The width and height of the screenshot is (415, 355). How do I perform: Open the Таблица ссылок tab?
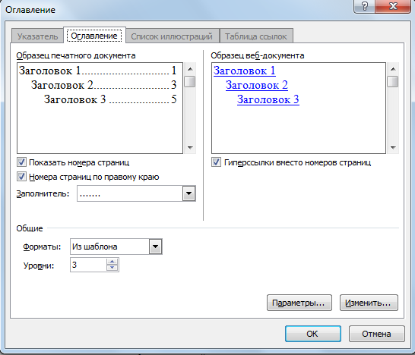click(256, 36)
